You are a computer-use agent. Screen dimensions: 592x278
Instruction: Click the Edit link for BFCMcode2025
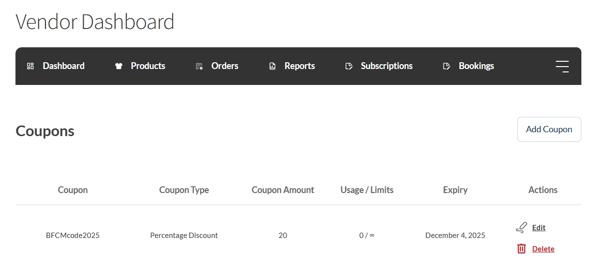(x=538, y=227)
